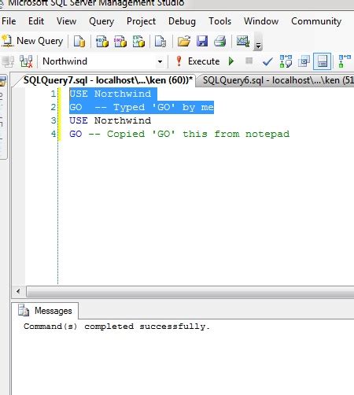This screenshot has width=354, height=395.
Task: Click the horizontal scrollbar left arrow
Action: (18, 291)
